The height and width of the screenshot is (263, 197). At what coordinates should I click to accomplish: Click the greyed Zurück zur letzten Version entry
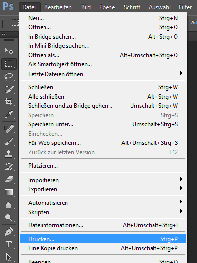[103, 152]
